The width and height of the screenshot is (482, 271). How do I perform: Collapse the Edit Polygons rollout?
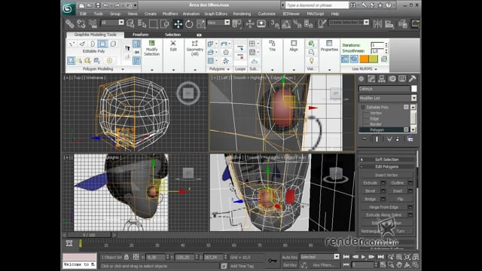pyautogui.click(x=386, y=166)
